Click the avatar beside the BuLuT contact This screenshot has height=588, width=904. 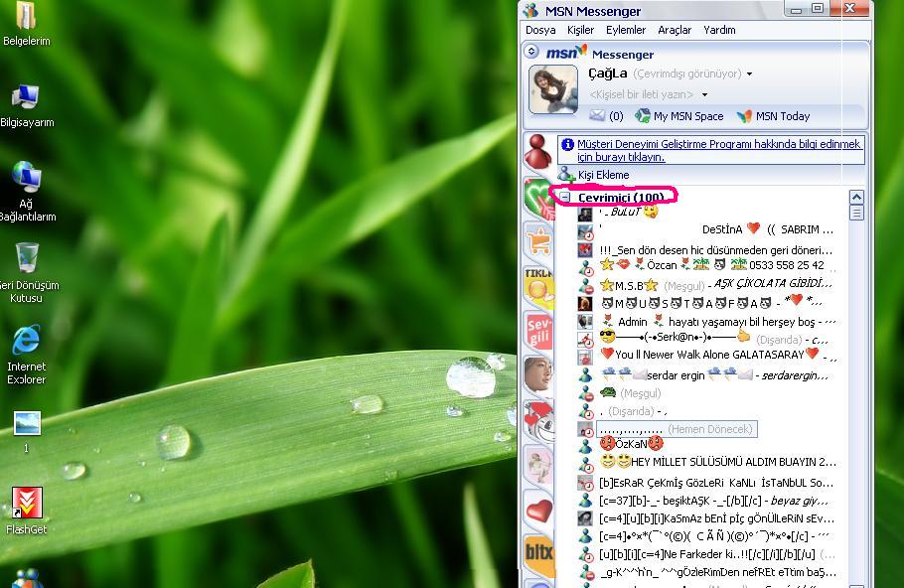[x=585, y=214]
